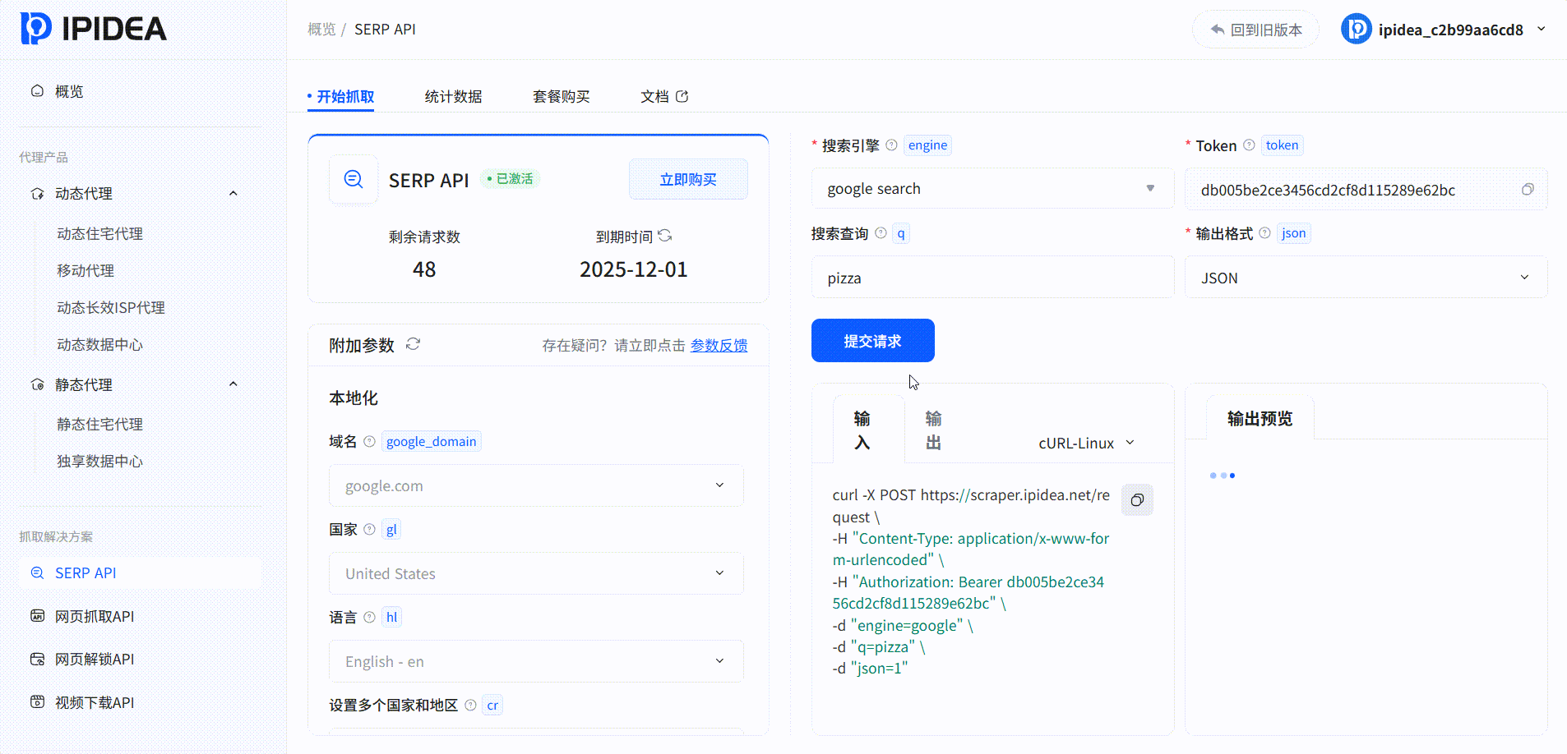The height and width of the screenshot is (754, 1567).
Task: Open the google search engine dropdown
Action: tap(992, 189)
